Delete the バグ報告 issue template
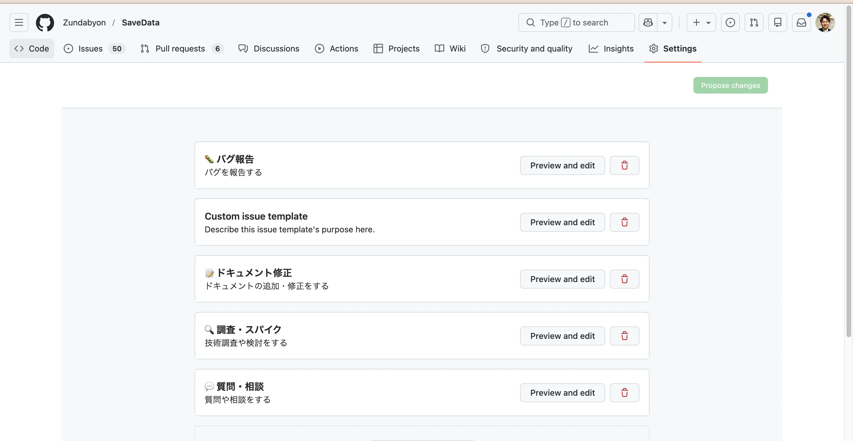Image resolution: width=853 pixels, height=441 pixels. [625, 165]
